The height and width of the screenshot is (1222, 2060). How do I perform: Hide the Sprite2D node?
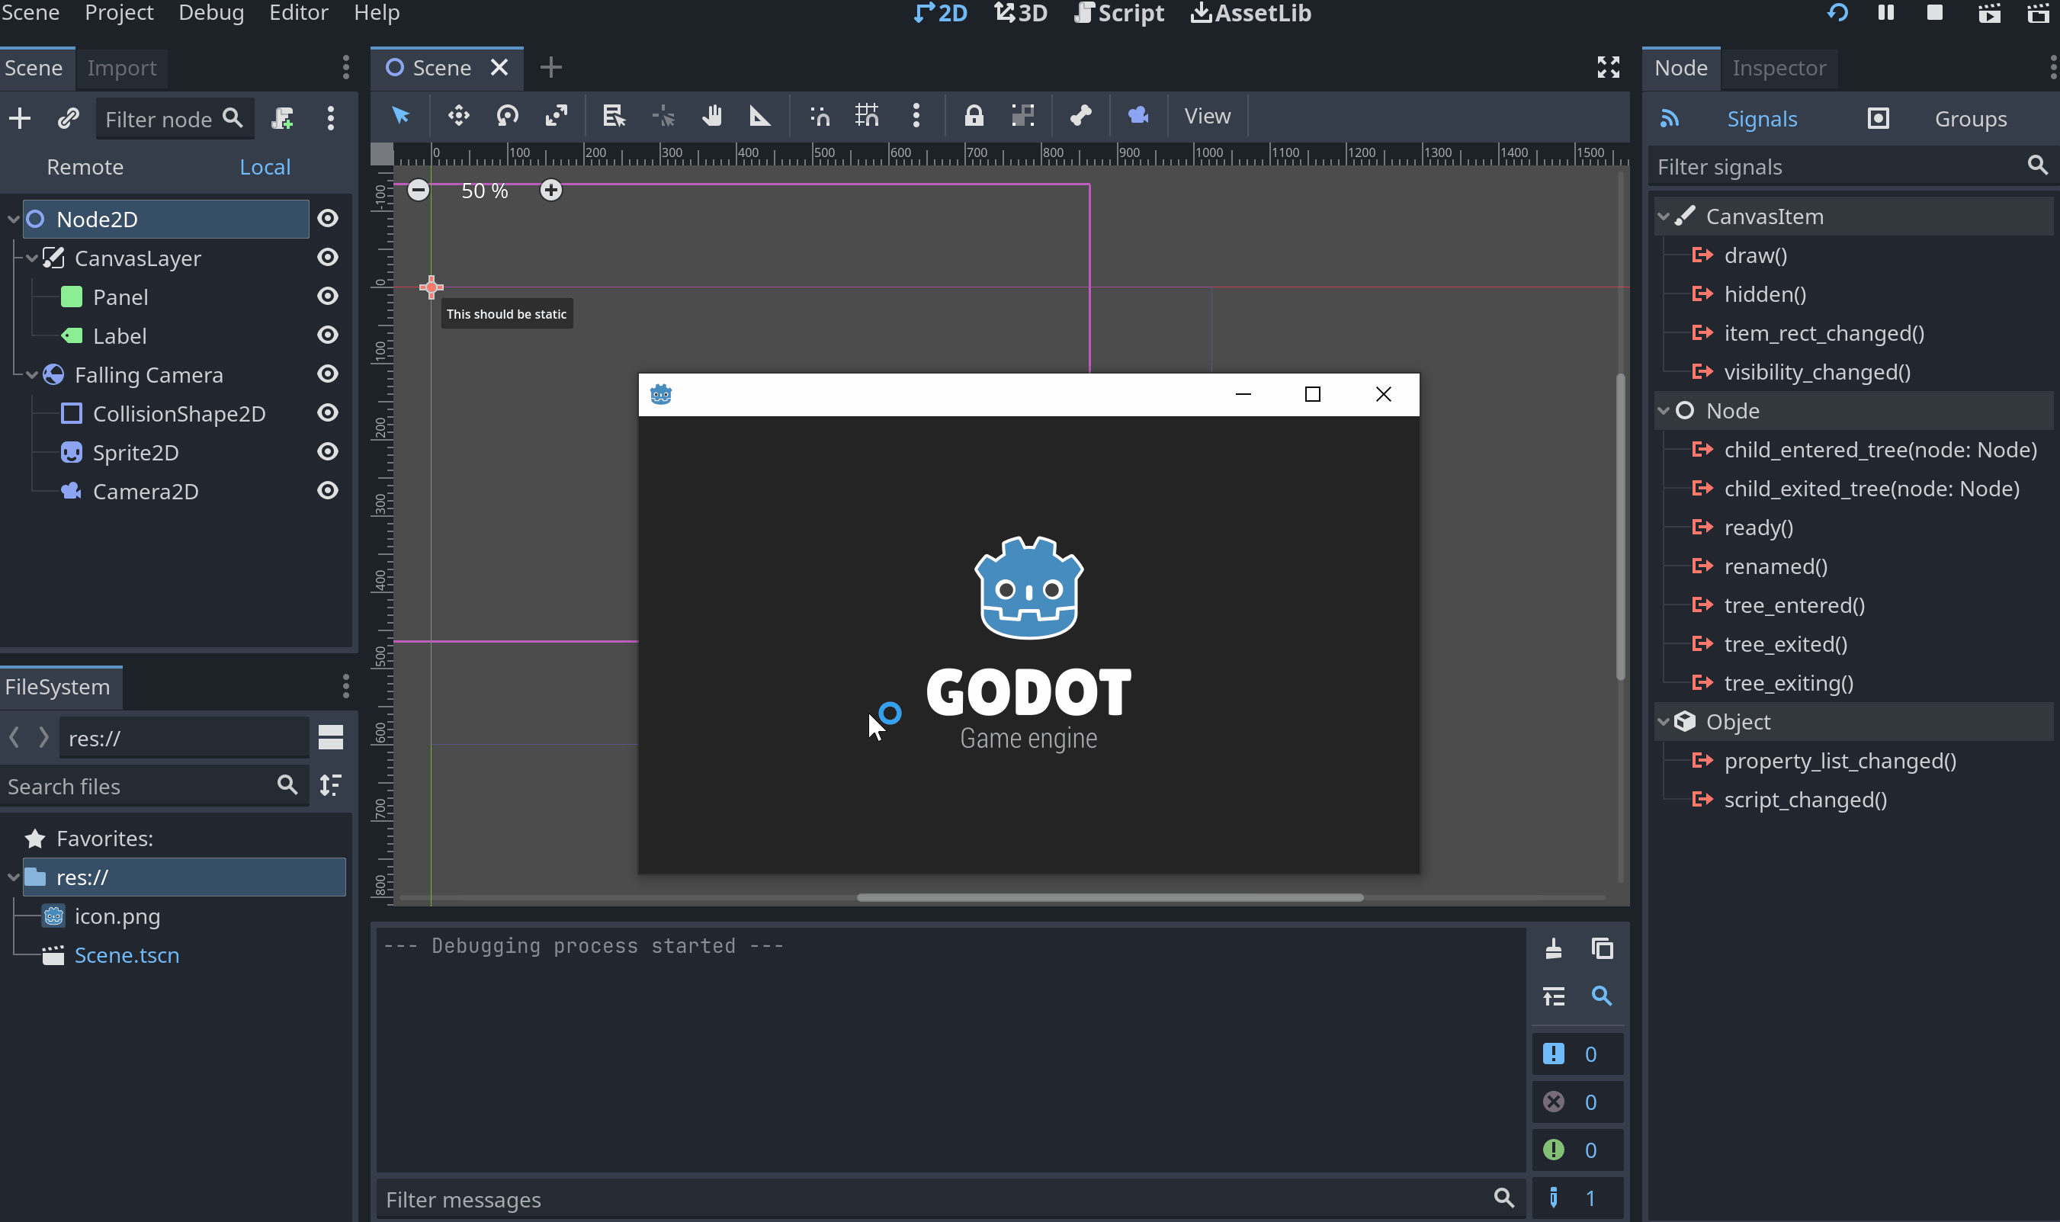(x=328, y=451)
